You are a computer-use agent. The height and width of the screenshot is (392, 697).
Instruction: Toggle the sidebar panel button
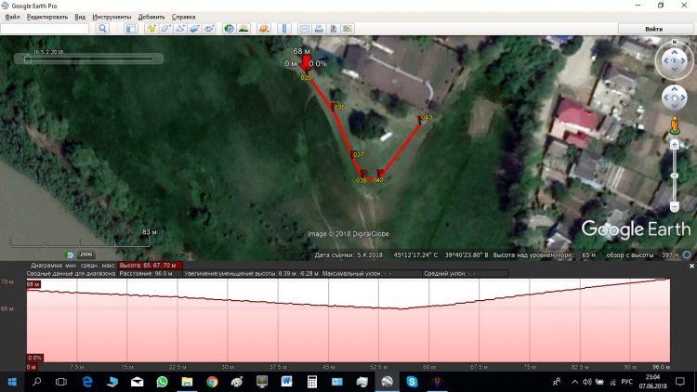pos(129,29)
